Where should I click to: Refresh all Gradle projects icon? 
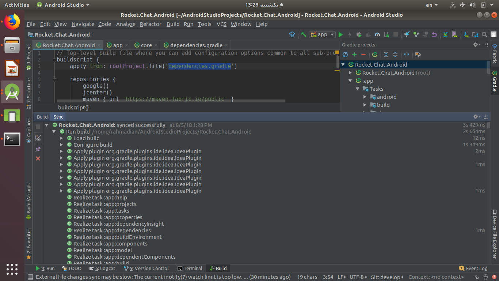pyautogui.click(x=345, y=55)
